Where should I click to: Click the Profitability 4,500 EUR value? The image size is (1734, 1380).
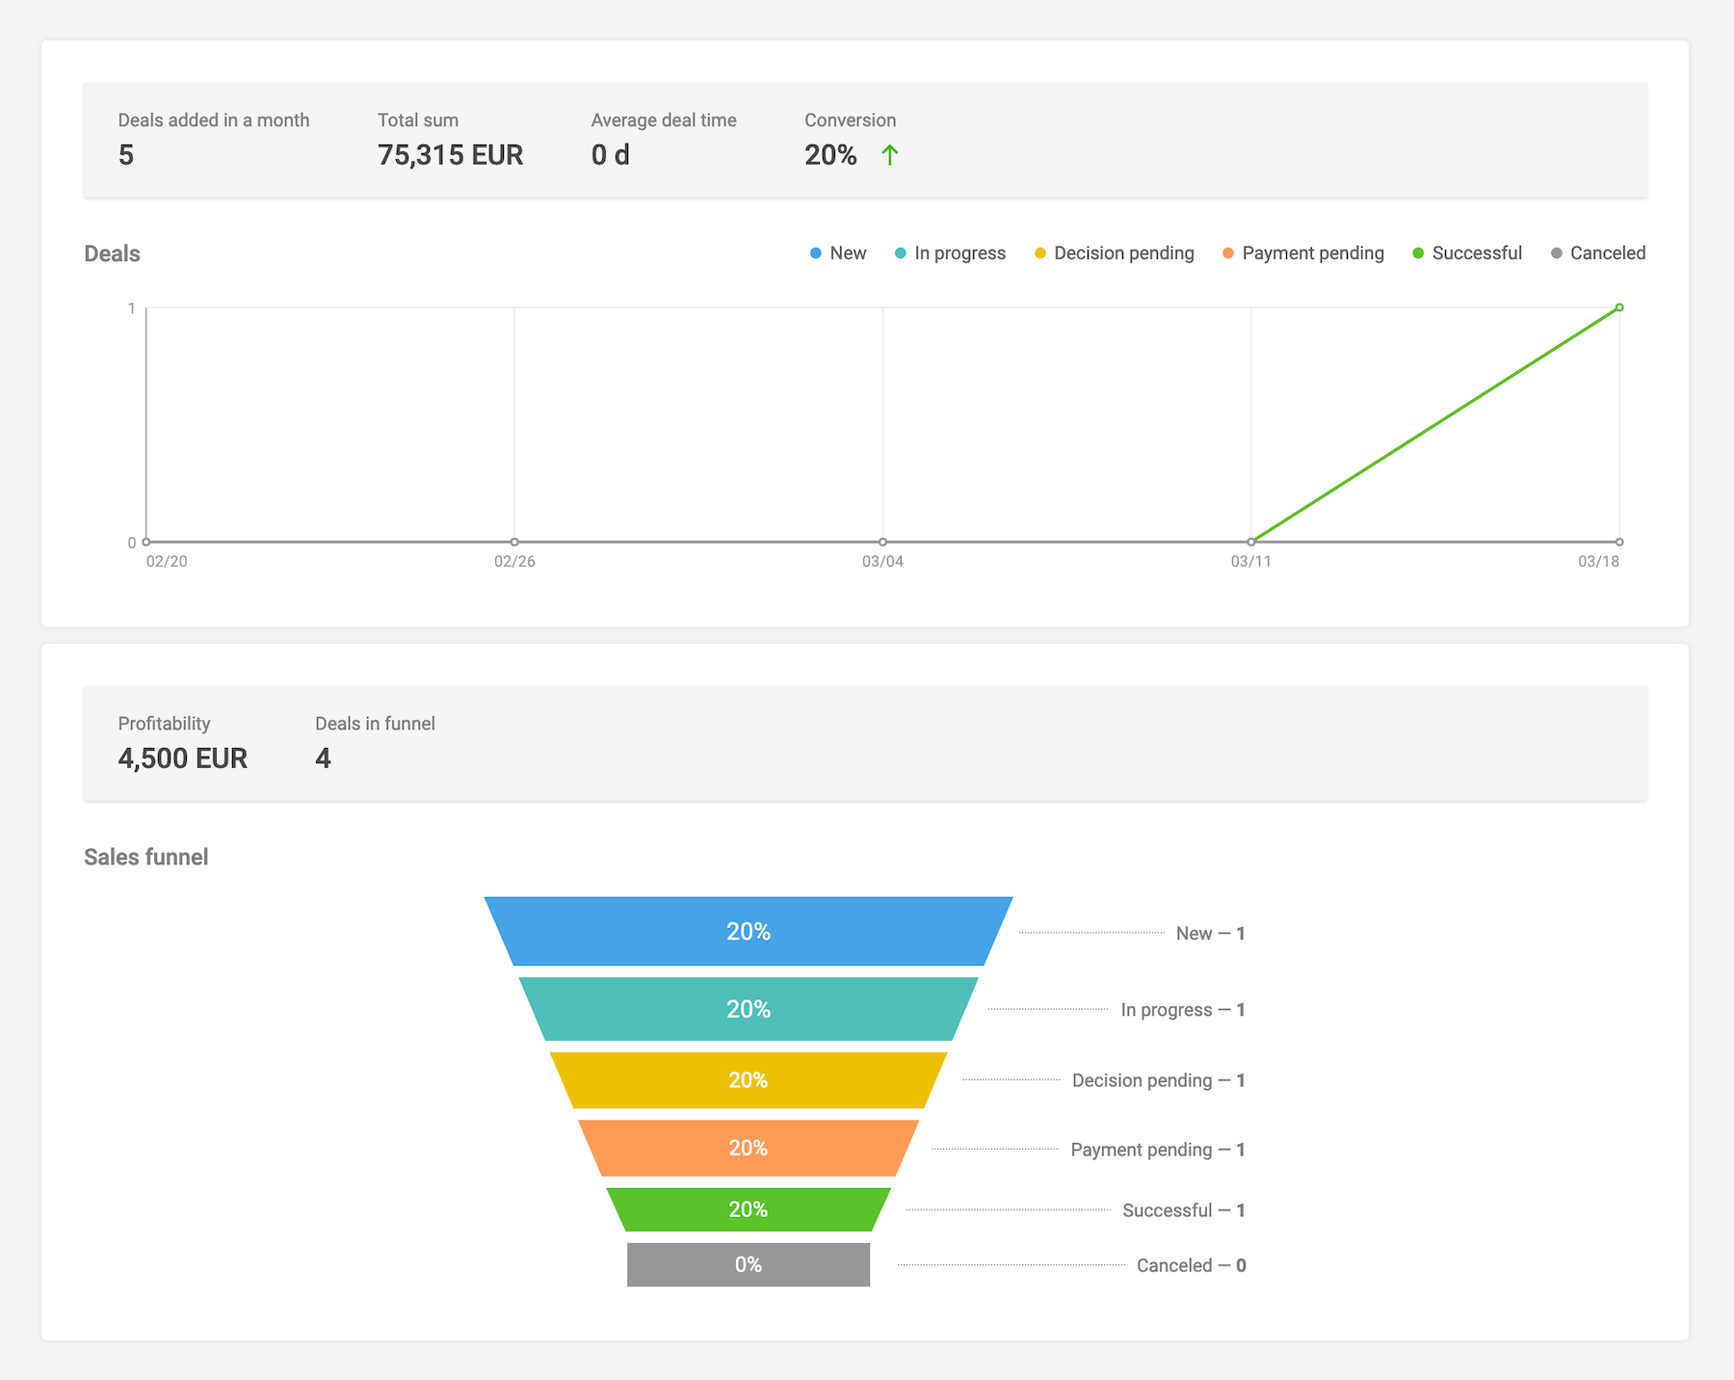tap(182, 758)
